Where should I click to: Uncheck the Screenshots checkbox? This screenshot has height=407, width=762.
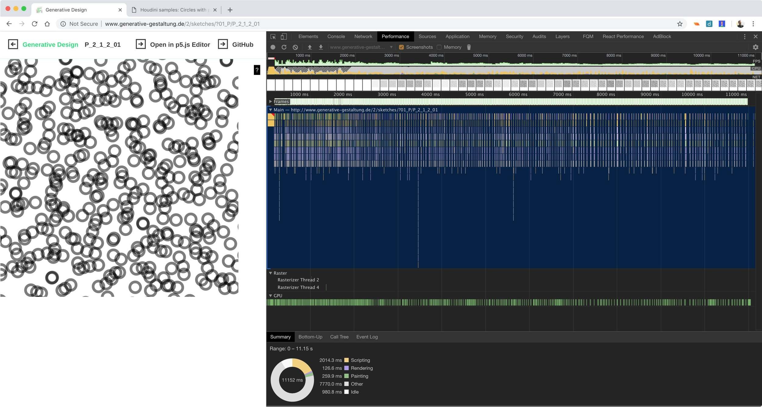click(401, 47)
